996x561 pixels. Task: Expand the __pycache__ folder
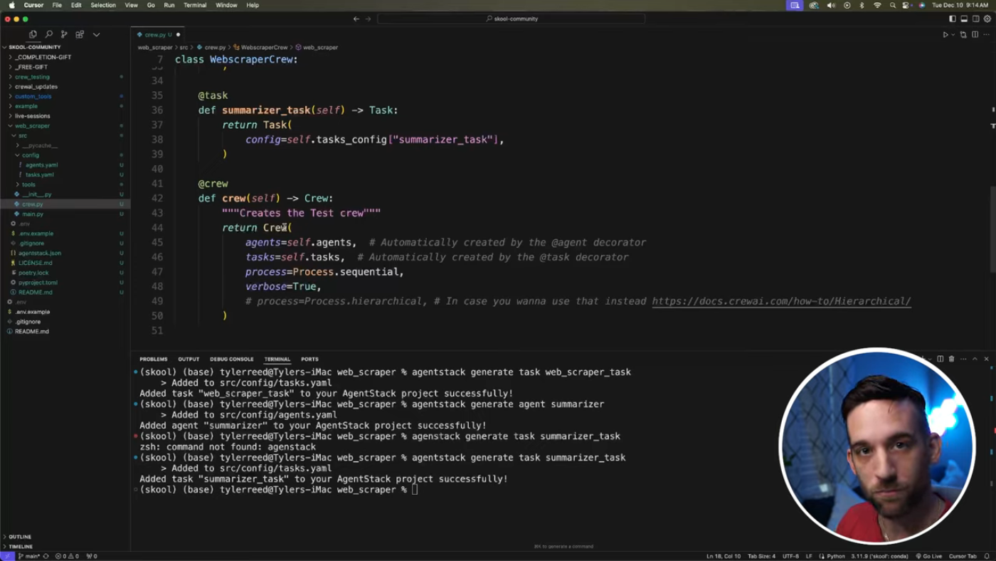(39, 145)
